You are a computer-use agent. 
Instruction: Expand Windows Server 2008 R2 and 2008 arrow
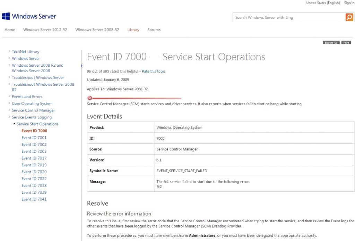[9, 65]
